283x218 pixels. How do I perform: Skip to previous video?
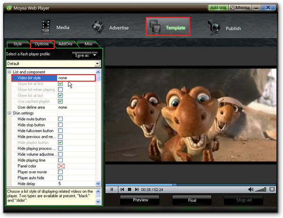point(122,190)
